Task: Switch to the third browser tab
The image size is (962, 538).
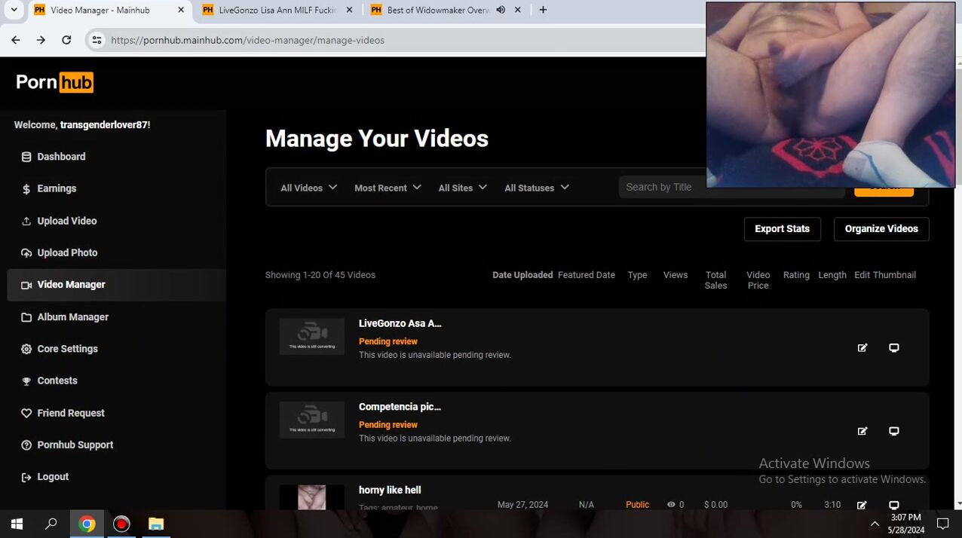Action: click(437, 11)
